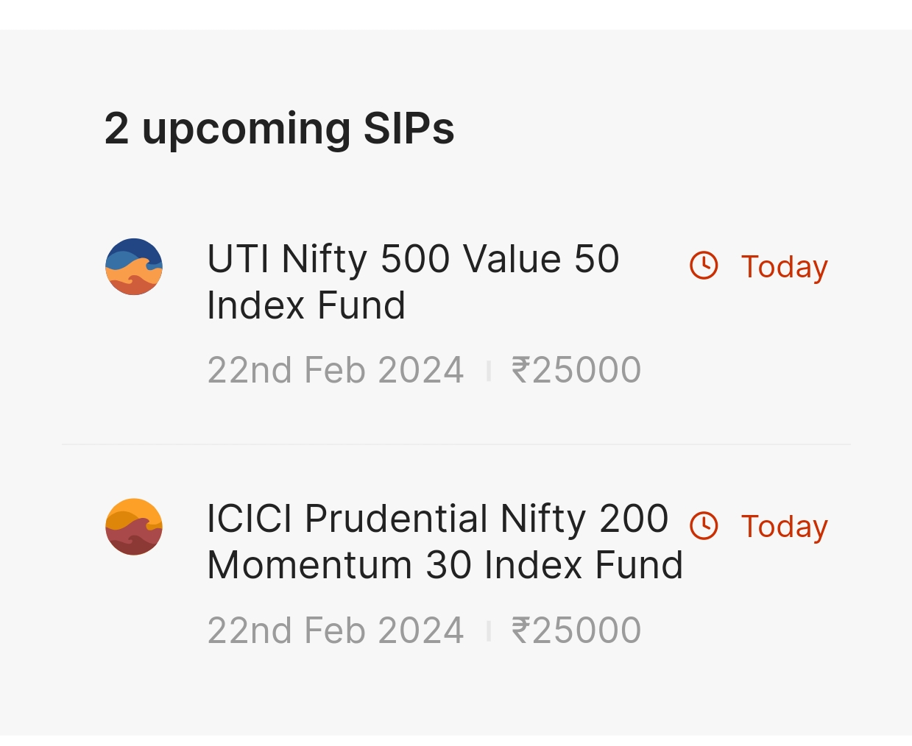Click the divider line between the two SIPs
This screenshot has height=746, width=912.
click(x=456, y=444)
